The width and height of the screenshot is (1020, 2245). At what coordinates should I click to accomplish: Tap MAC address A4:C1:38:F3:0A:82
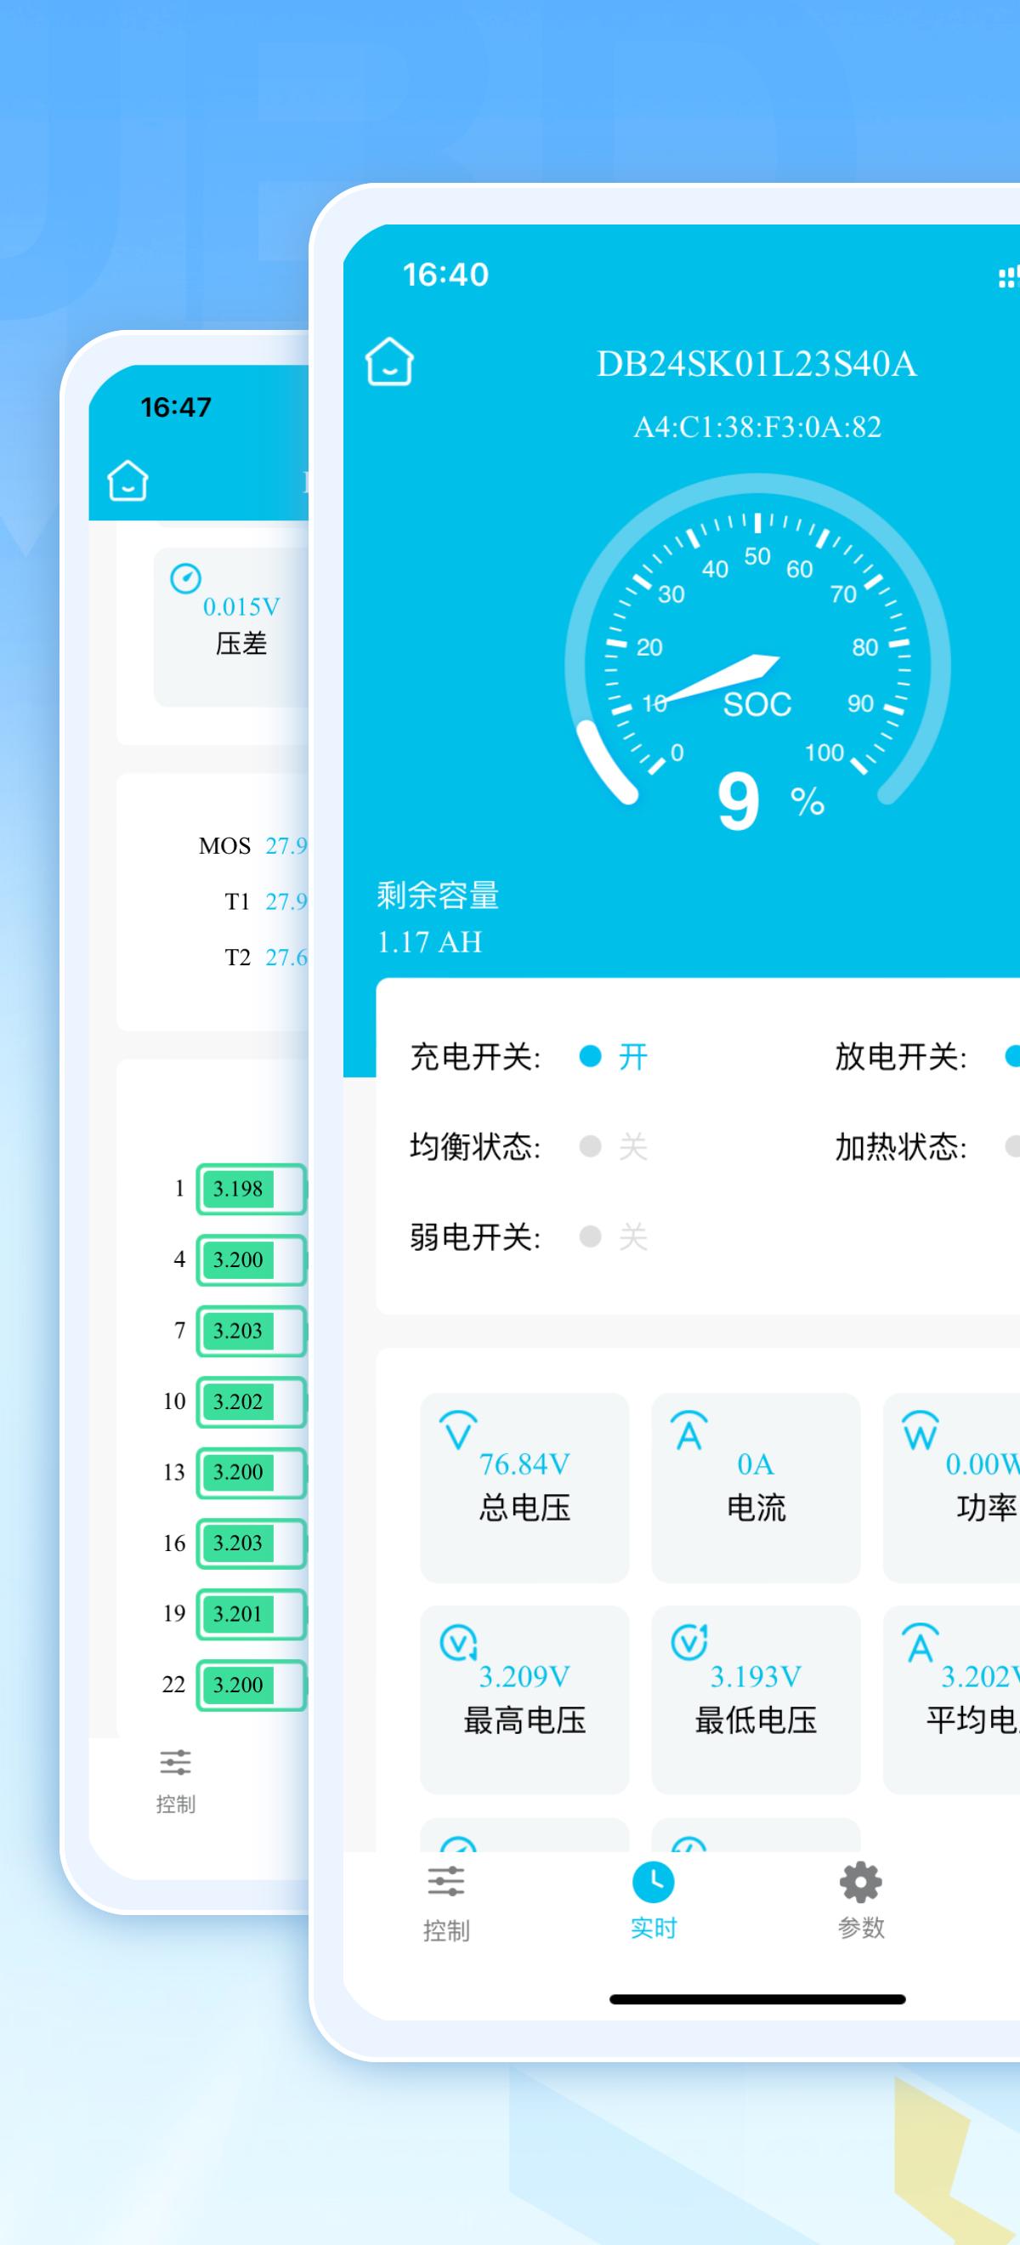click(757, 426)
